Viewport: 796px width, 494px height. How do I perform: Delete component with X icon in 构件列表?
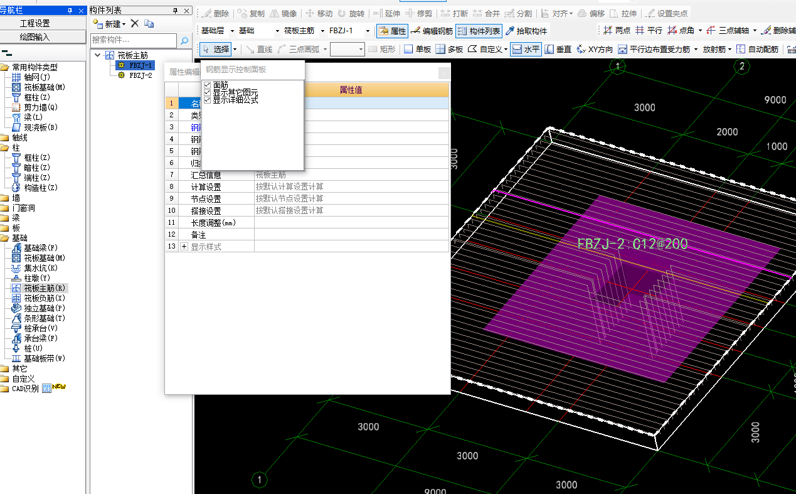134,23
